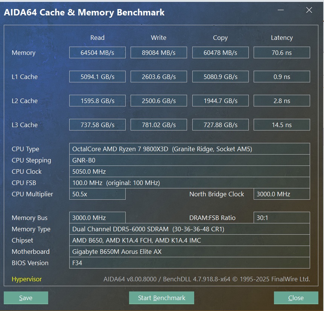The height and width of the screenshot is (311, 324).
Task: Click the CPU Type field with Ryzen 7 9800X3D
Action: tap(190, 149)
